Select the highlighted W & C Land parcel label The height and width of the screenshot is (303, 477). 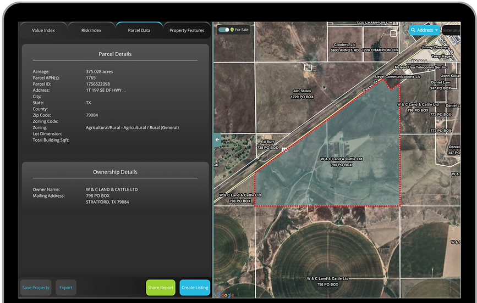click(341, 162)
